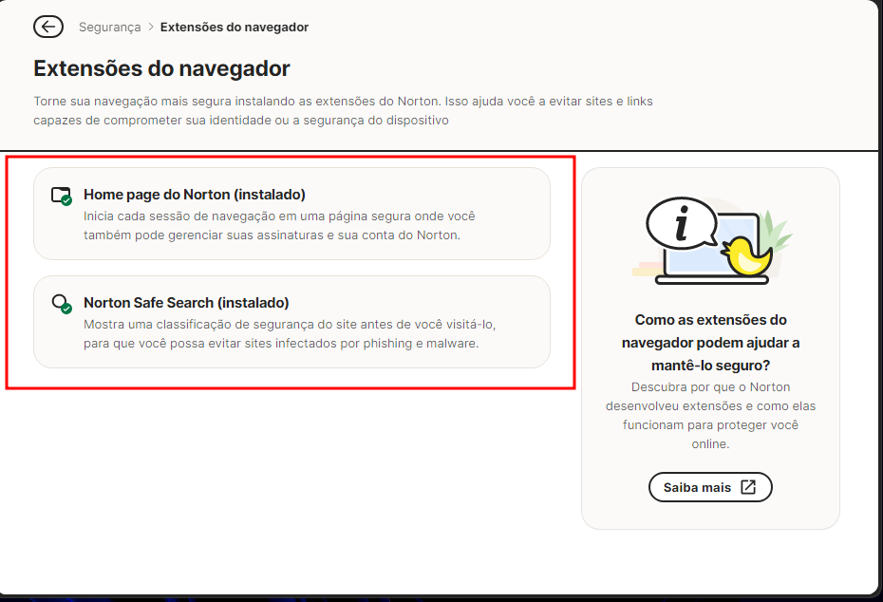Screen dimensions: 883x602
Task: Click the heading about how extensions keep you safe
Action: (x=710, y=342)
